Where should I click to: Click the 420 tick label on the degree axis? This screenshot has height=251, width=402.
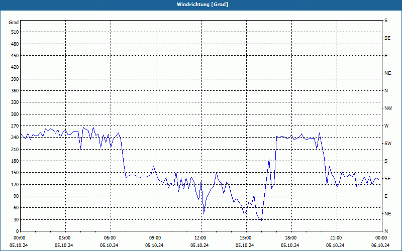(x=15, y=67)
